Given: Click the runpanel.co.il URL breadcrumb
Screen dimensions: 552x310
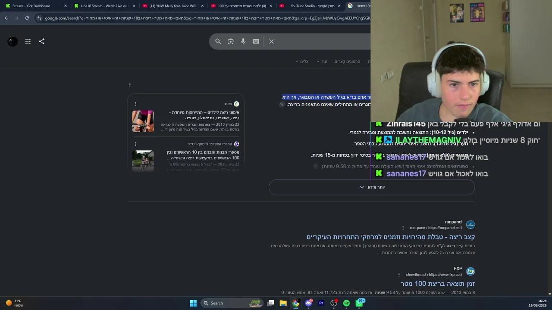Looking at the screenshot, I should (436, 228).
